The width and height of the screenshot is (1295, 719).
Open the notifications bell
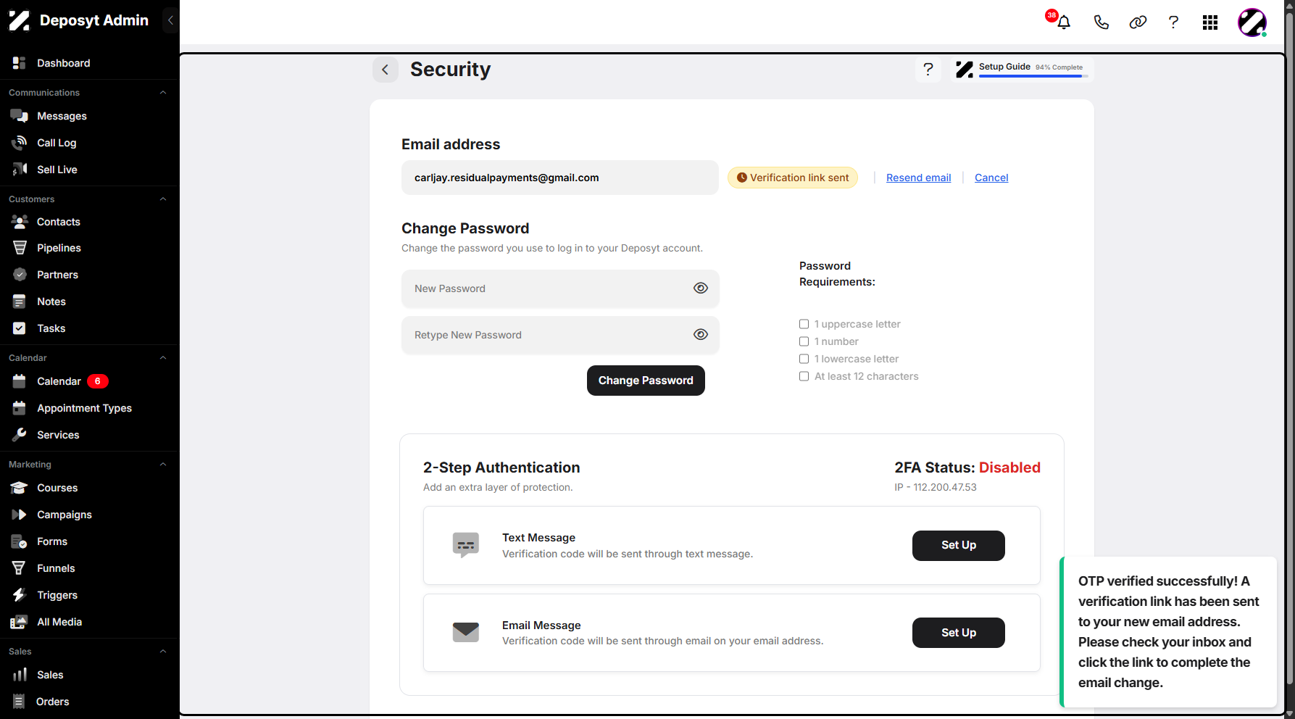pos(1064,22)
